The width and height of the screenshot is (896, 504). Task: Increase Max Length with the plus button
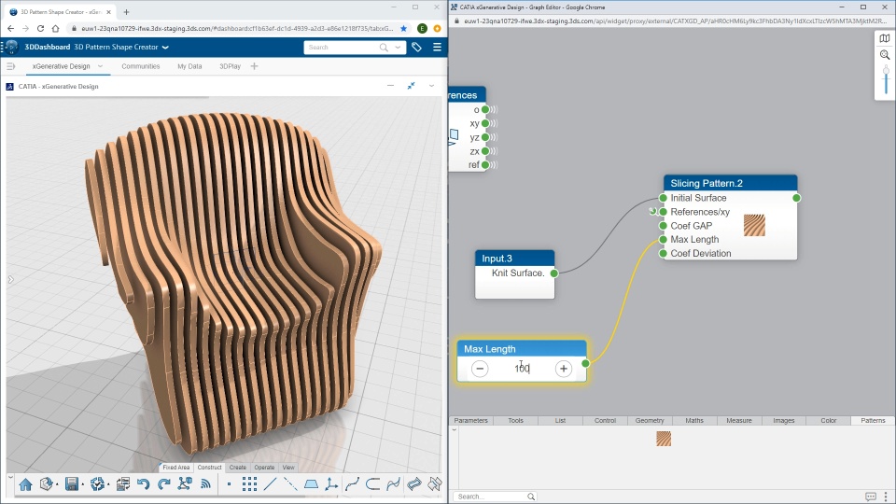(x=563, y=369)
